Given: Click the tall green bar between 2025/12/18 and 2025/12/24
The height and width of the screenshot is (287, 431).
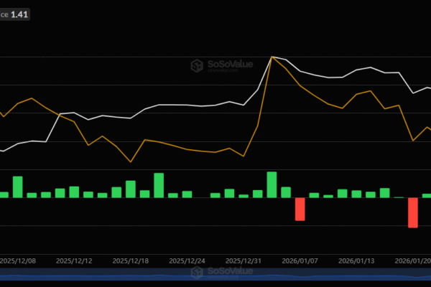Looking at the screenshot, I should [159, 185].
